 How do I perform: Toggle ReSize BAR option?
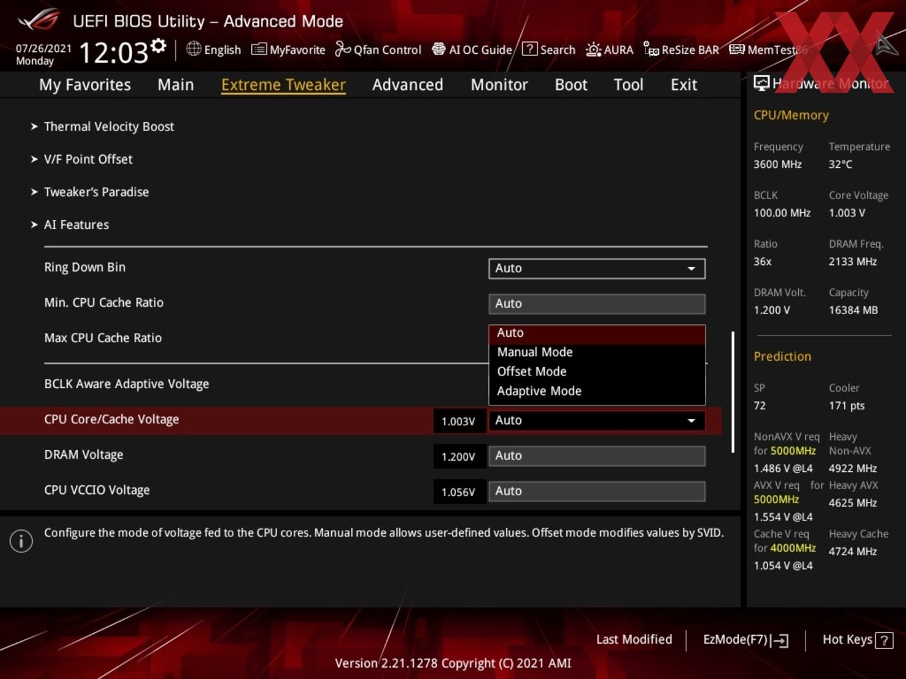pos(681,49)
